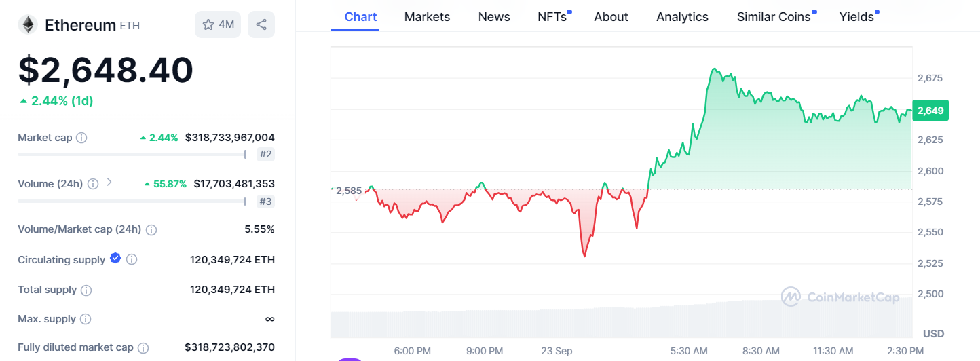Click market cap value $318,733,967,004

[x=230, y=138]
